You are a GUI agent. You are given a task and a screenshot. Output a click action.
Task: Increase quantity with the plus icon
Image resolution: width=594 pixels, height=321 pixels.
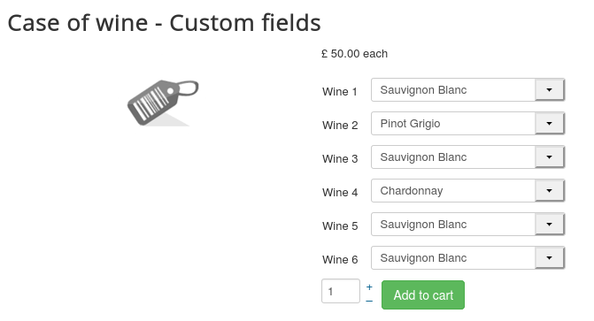[369, 287]
